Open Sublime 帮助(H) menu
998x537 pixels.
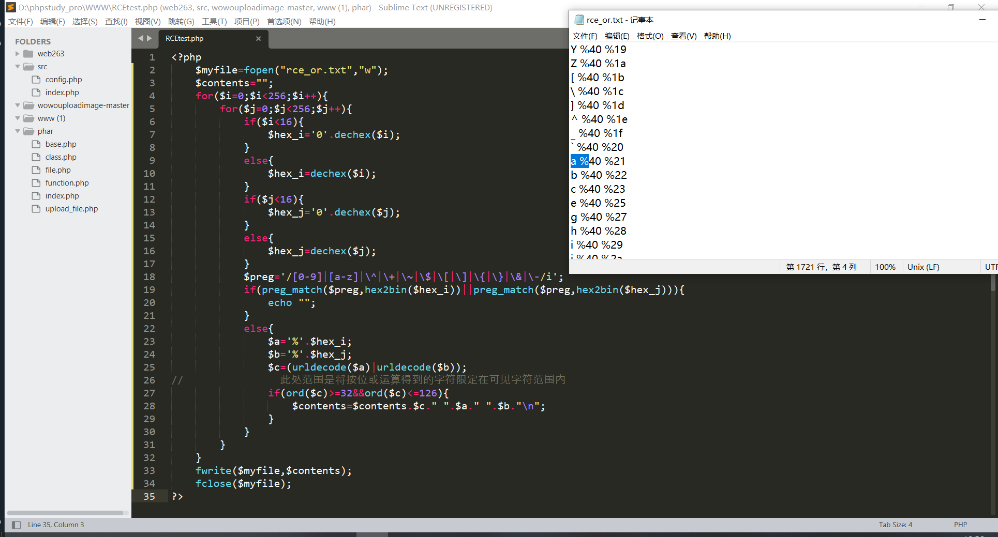tap(322, 21)
